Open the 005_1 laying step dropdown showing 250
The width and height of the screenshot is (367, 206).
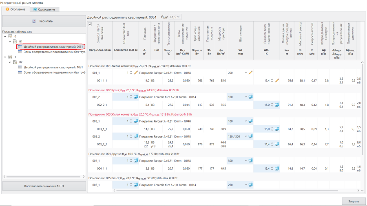[237, 185]
